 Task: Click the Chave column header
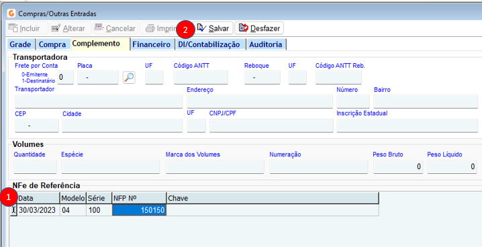(x=273, y=198)
